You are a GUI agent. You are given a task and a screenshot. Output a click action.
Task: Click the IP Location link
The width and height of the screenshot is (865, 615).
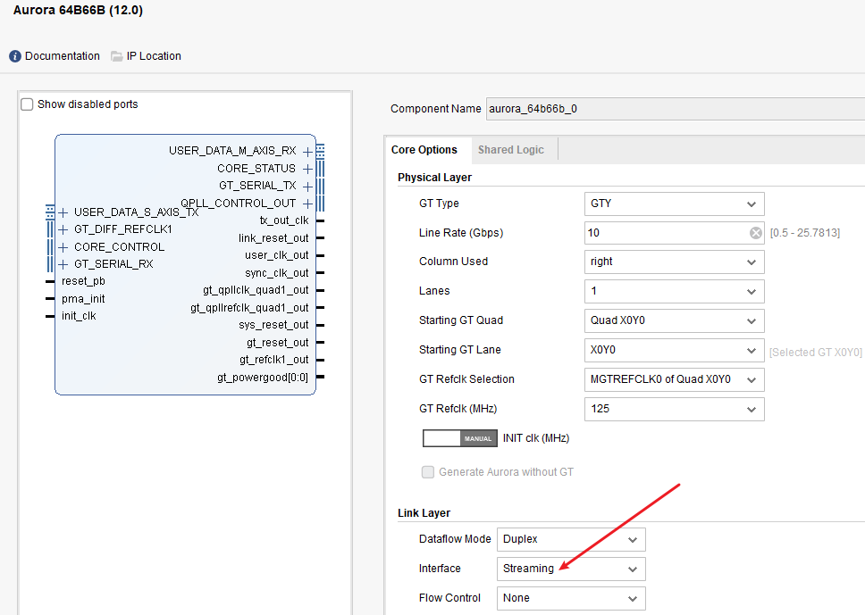154,56
